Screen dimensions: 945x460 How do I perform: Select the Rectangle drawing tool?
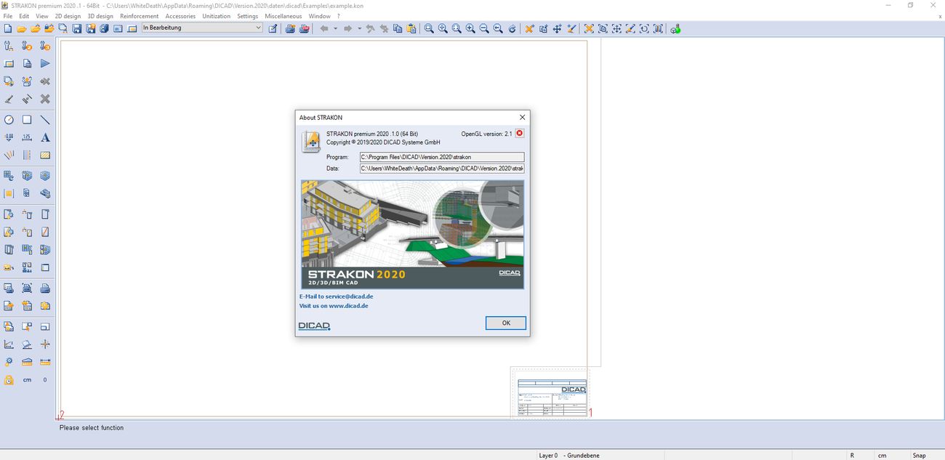[x=27, y=120]
